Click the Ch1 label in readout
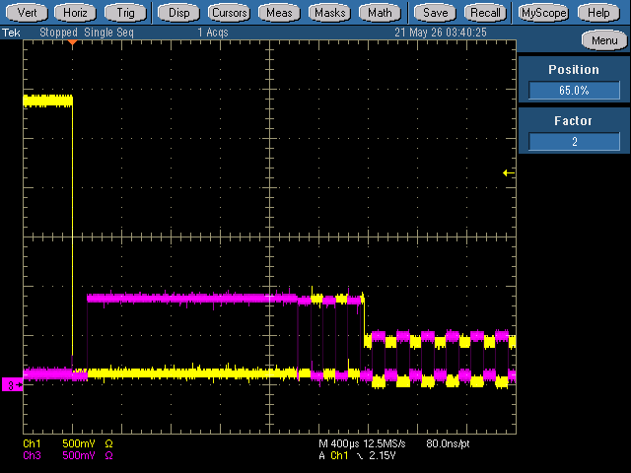The height and width of the screenshot is (473, 631). coord(32,443)
